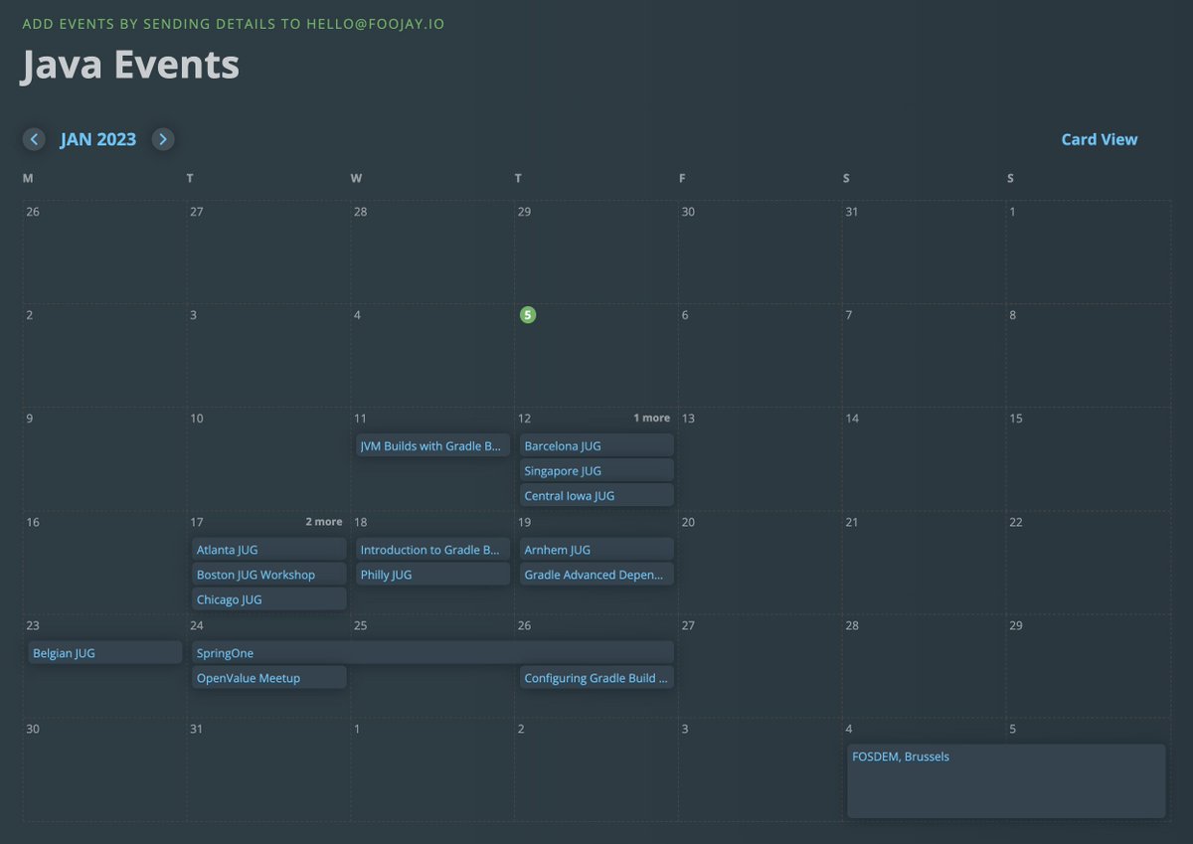Select January 24 date number
Image resolution: width=1193 pixels, height=844 pixels.
[196, 624]
